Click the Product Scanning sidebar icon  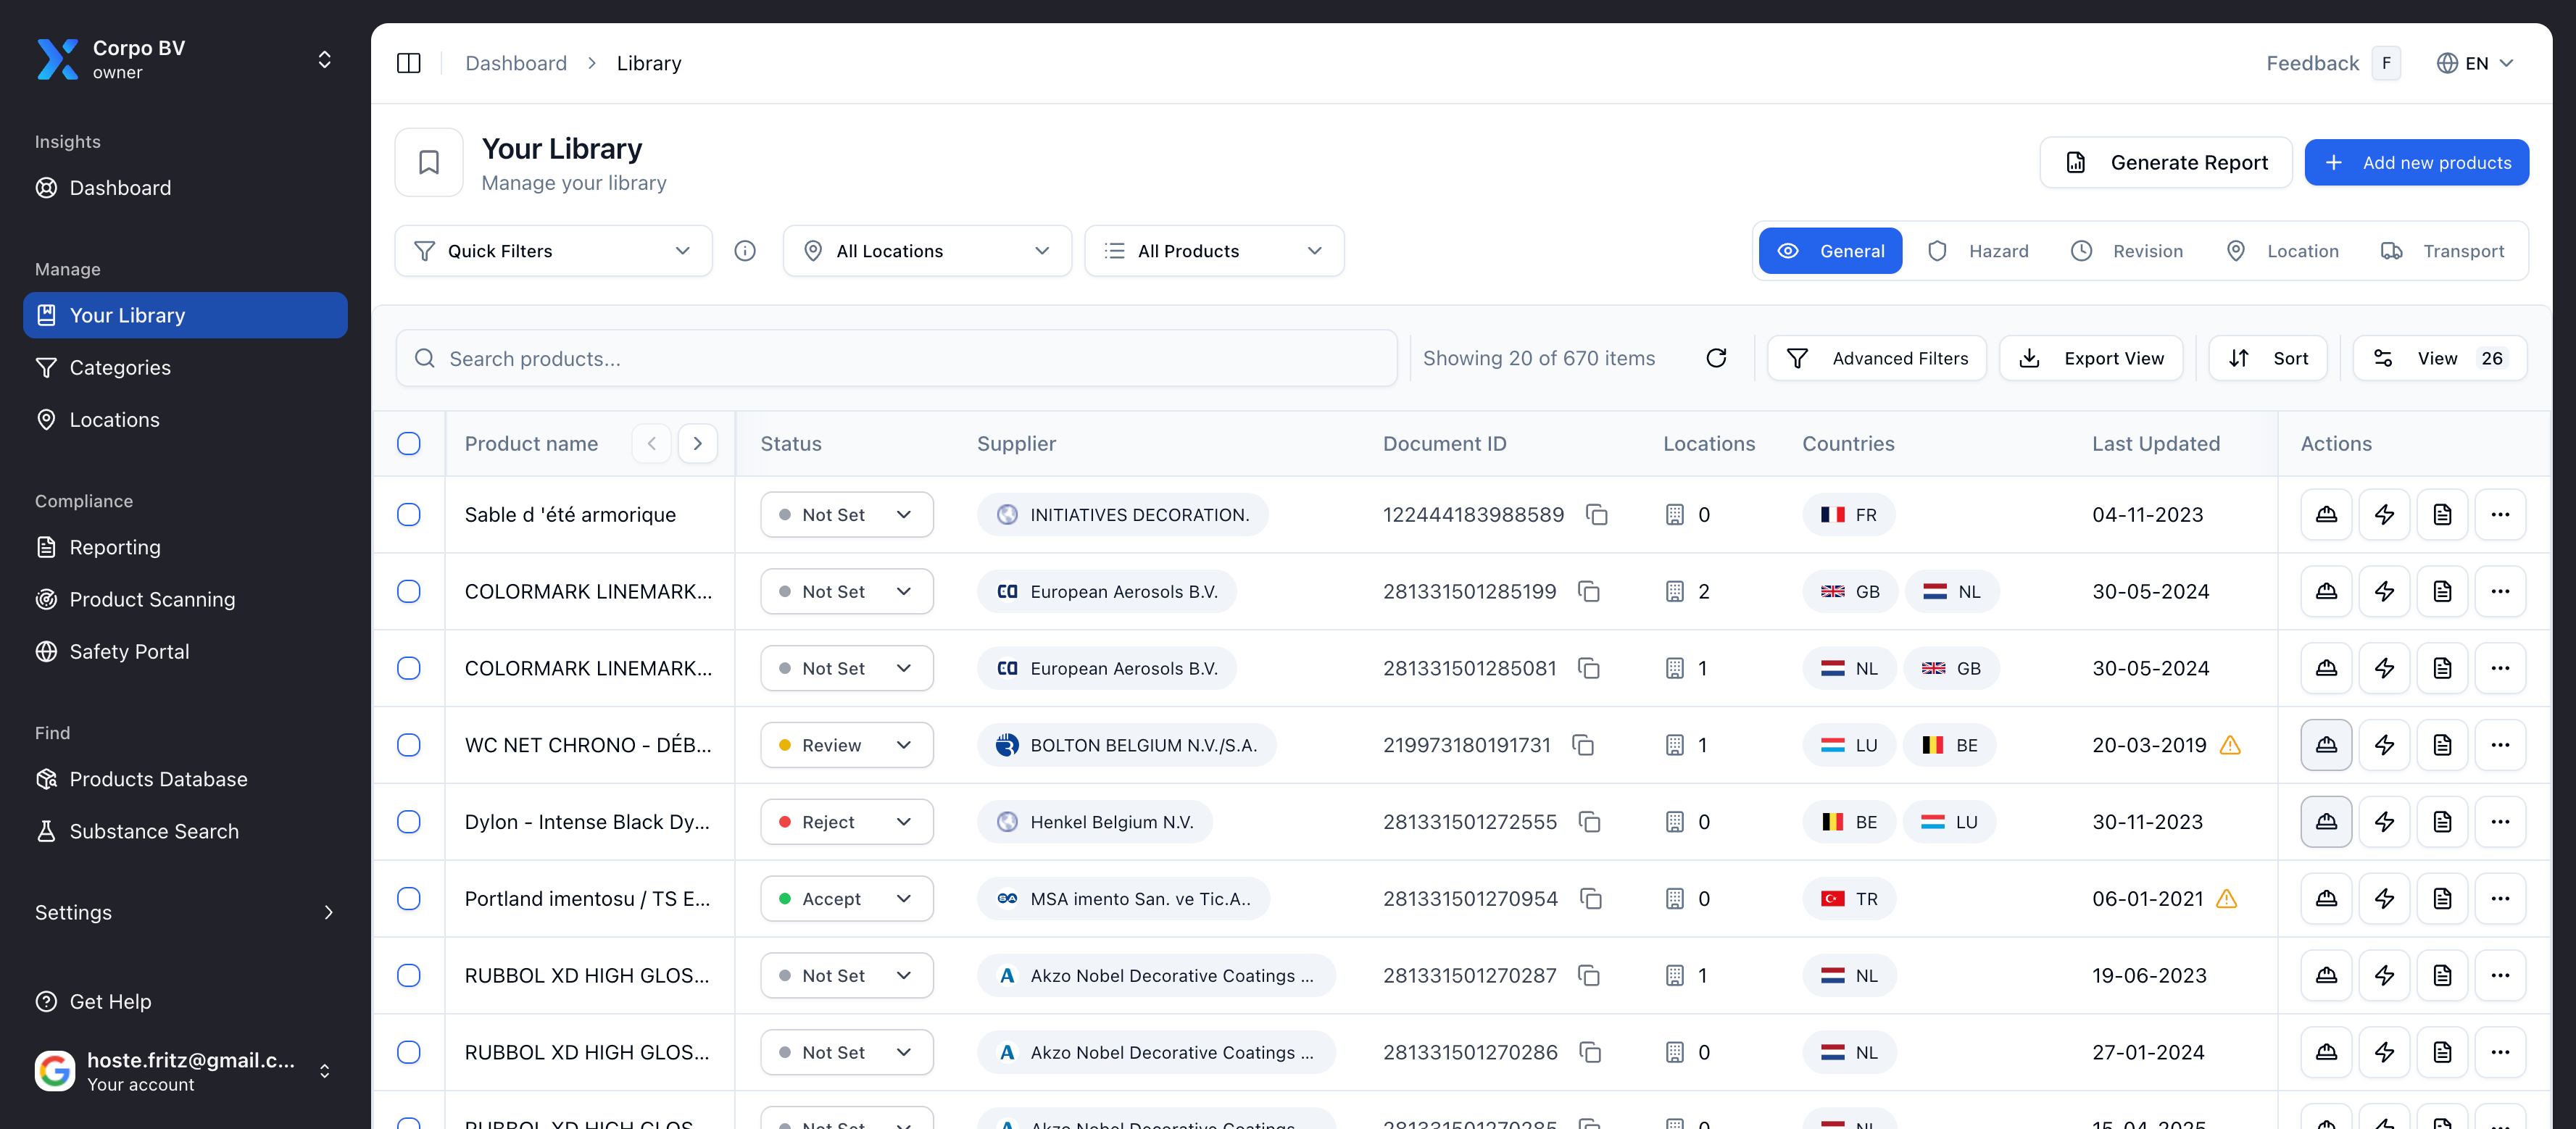[x=46, y=599]
